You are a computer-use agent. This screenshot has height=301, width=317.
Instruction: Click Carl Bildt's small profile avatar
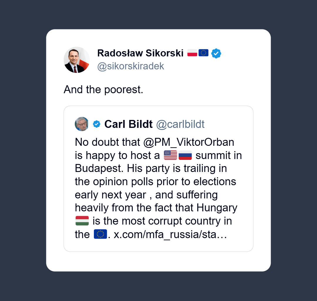tap(82, 124)
